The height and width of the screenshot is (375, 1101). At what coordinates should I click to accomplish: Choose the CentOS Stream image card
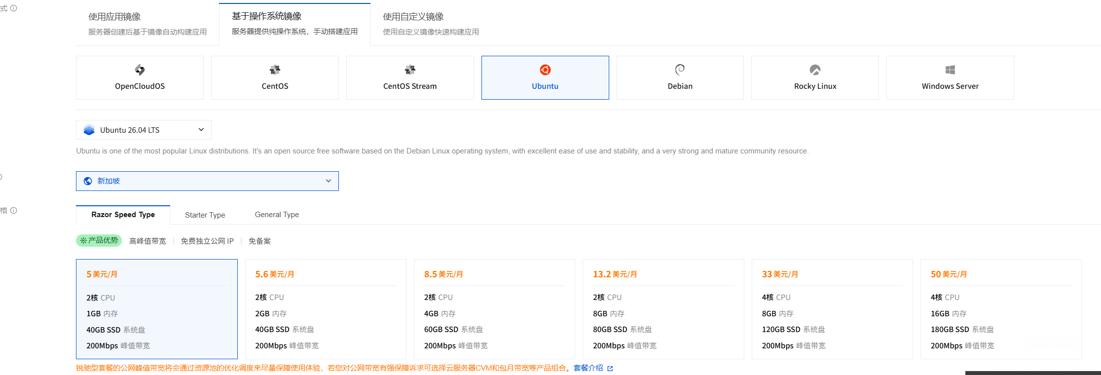click(410, 77)
